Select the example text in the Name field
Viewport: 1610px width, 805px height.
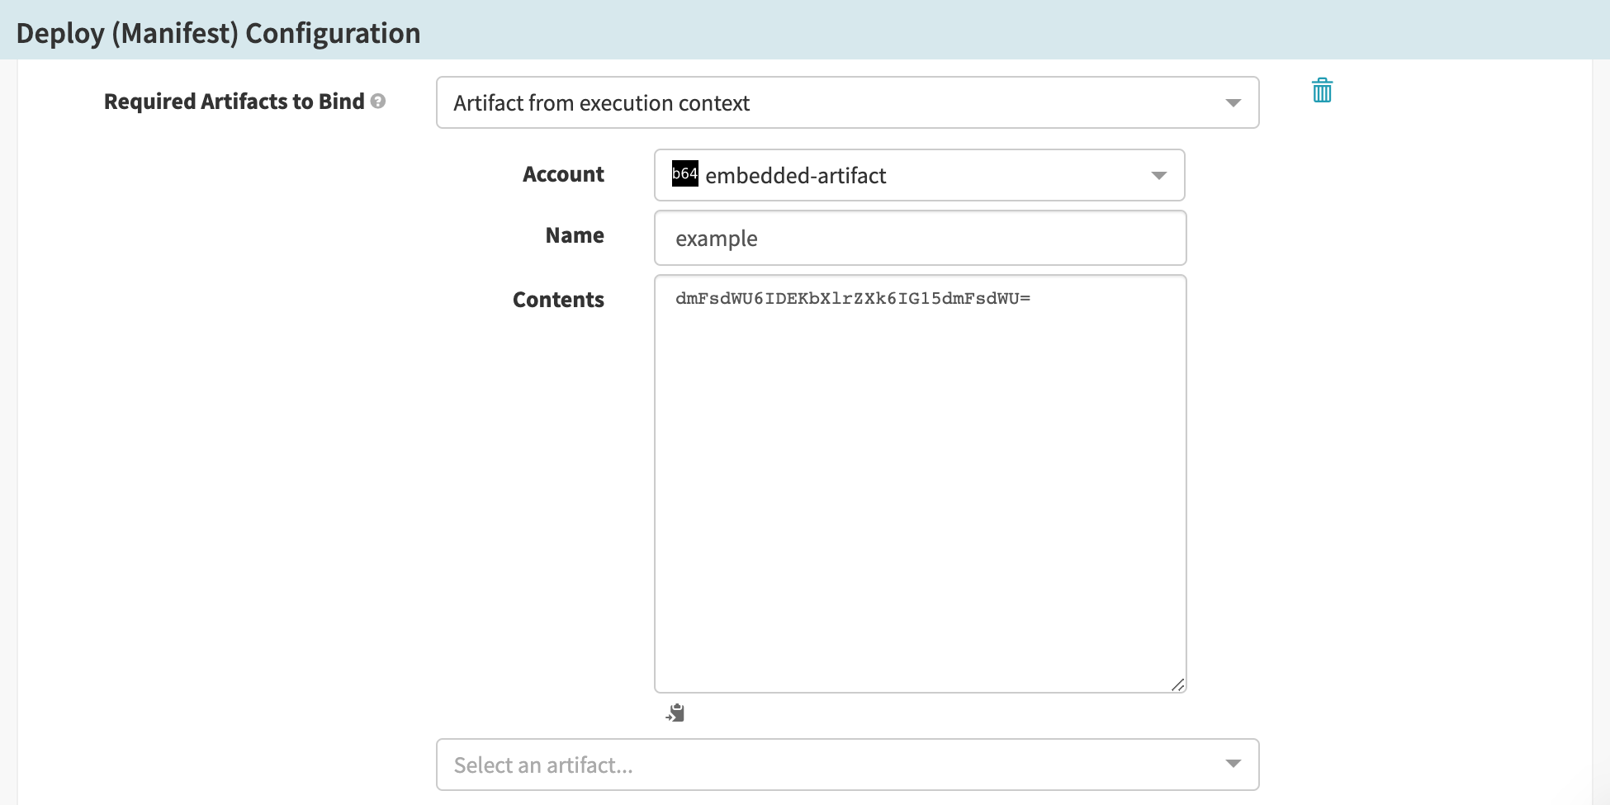(716, 238)
